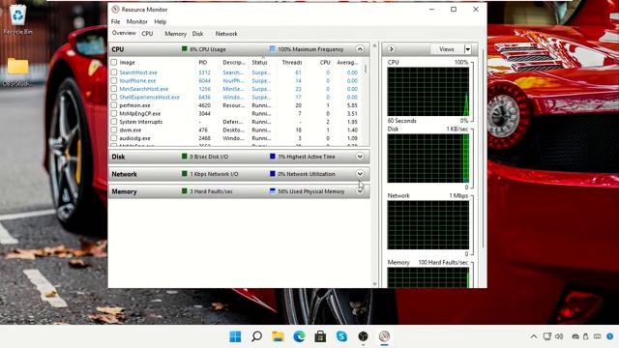Click left pane scroll-up arrow

[374, 46]
